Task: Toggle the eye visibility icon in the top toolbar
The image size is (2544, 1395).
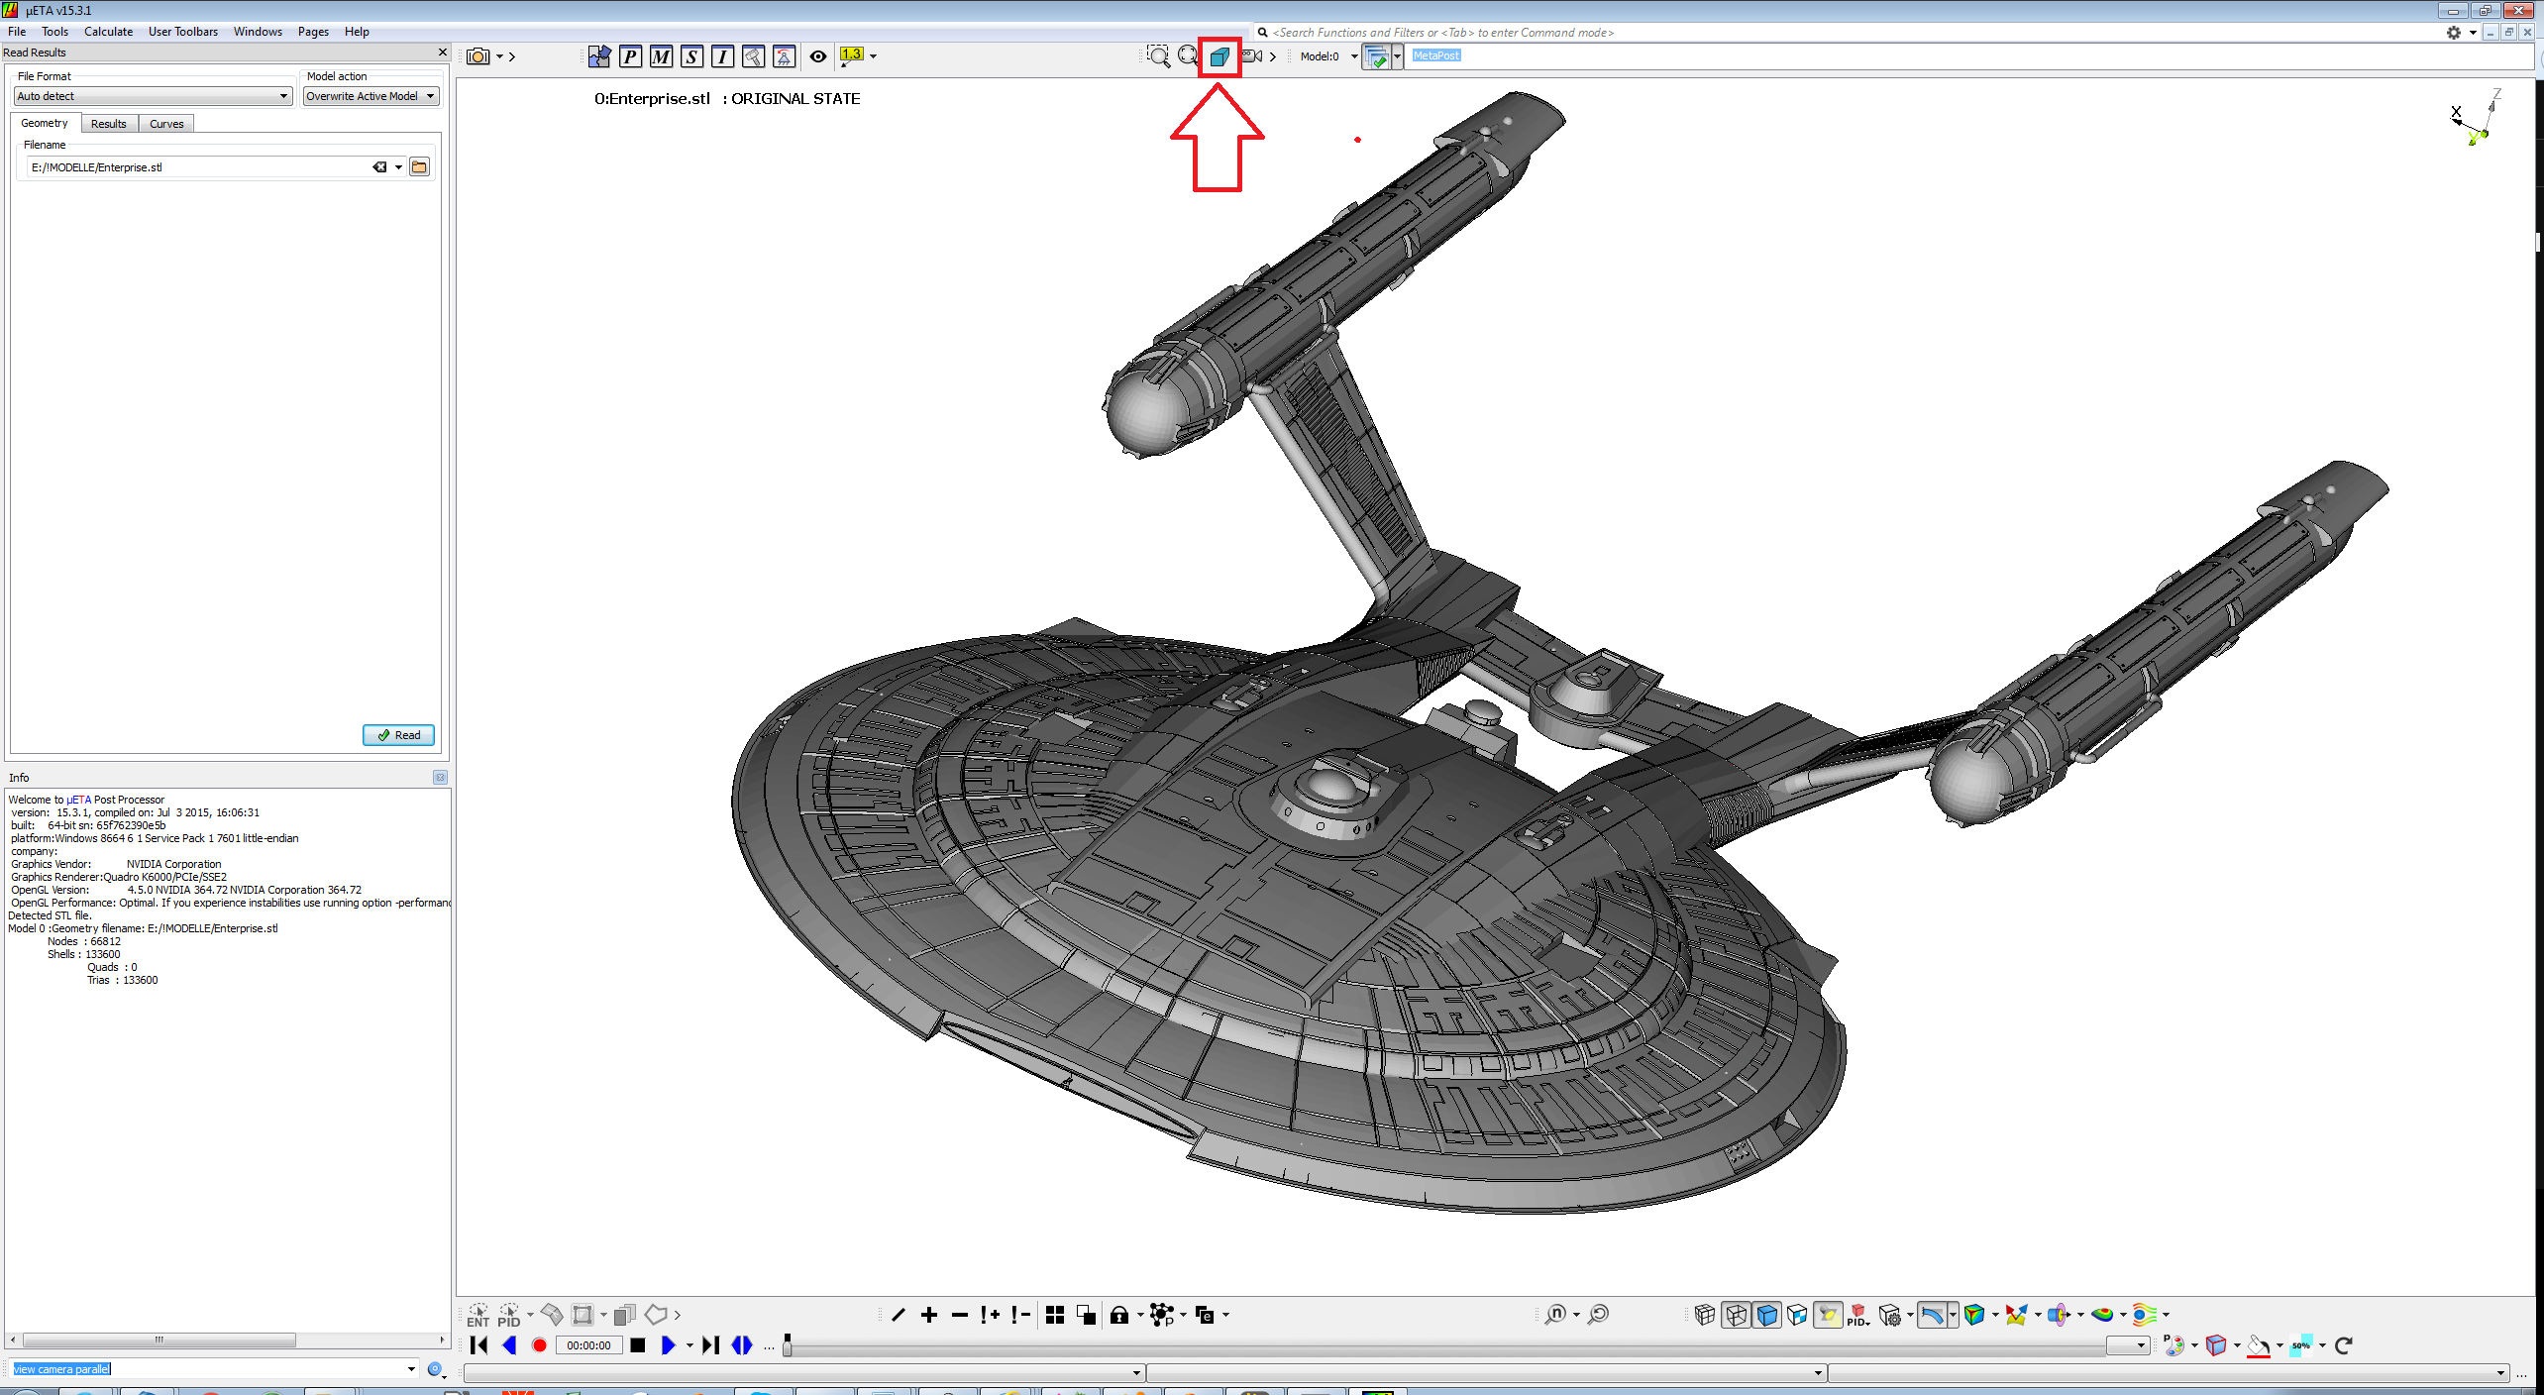Action: tap(818, 56)
